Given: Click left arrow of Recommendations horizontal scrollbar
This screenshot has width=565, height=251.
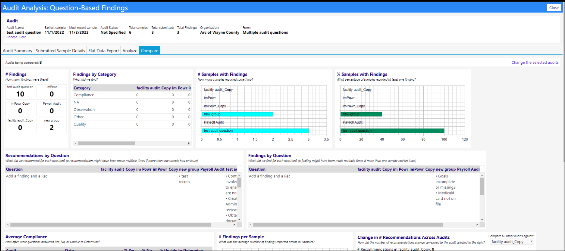Looking at the screenshot, I should point(8,225).
